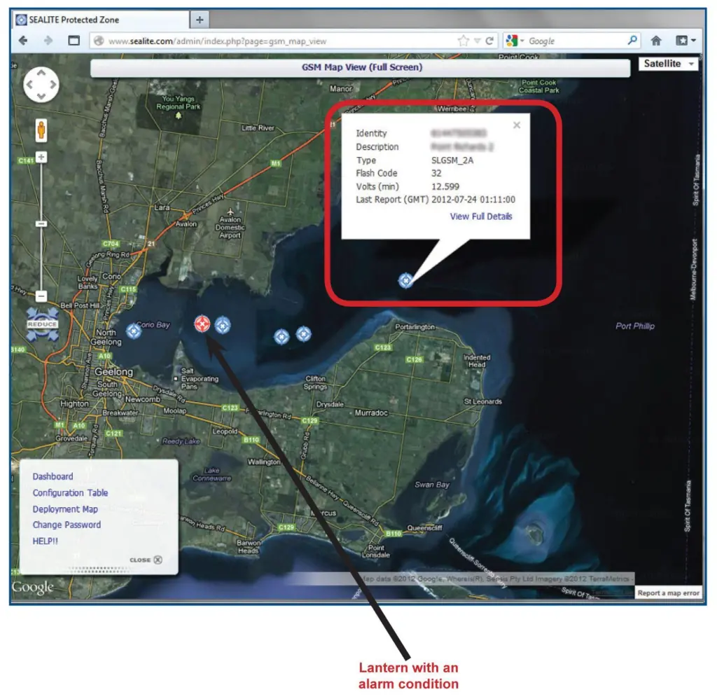Click the Flash Code value 32
717x699 pixels.
[x=436, y=173]
